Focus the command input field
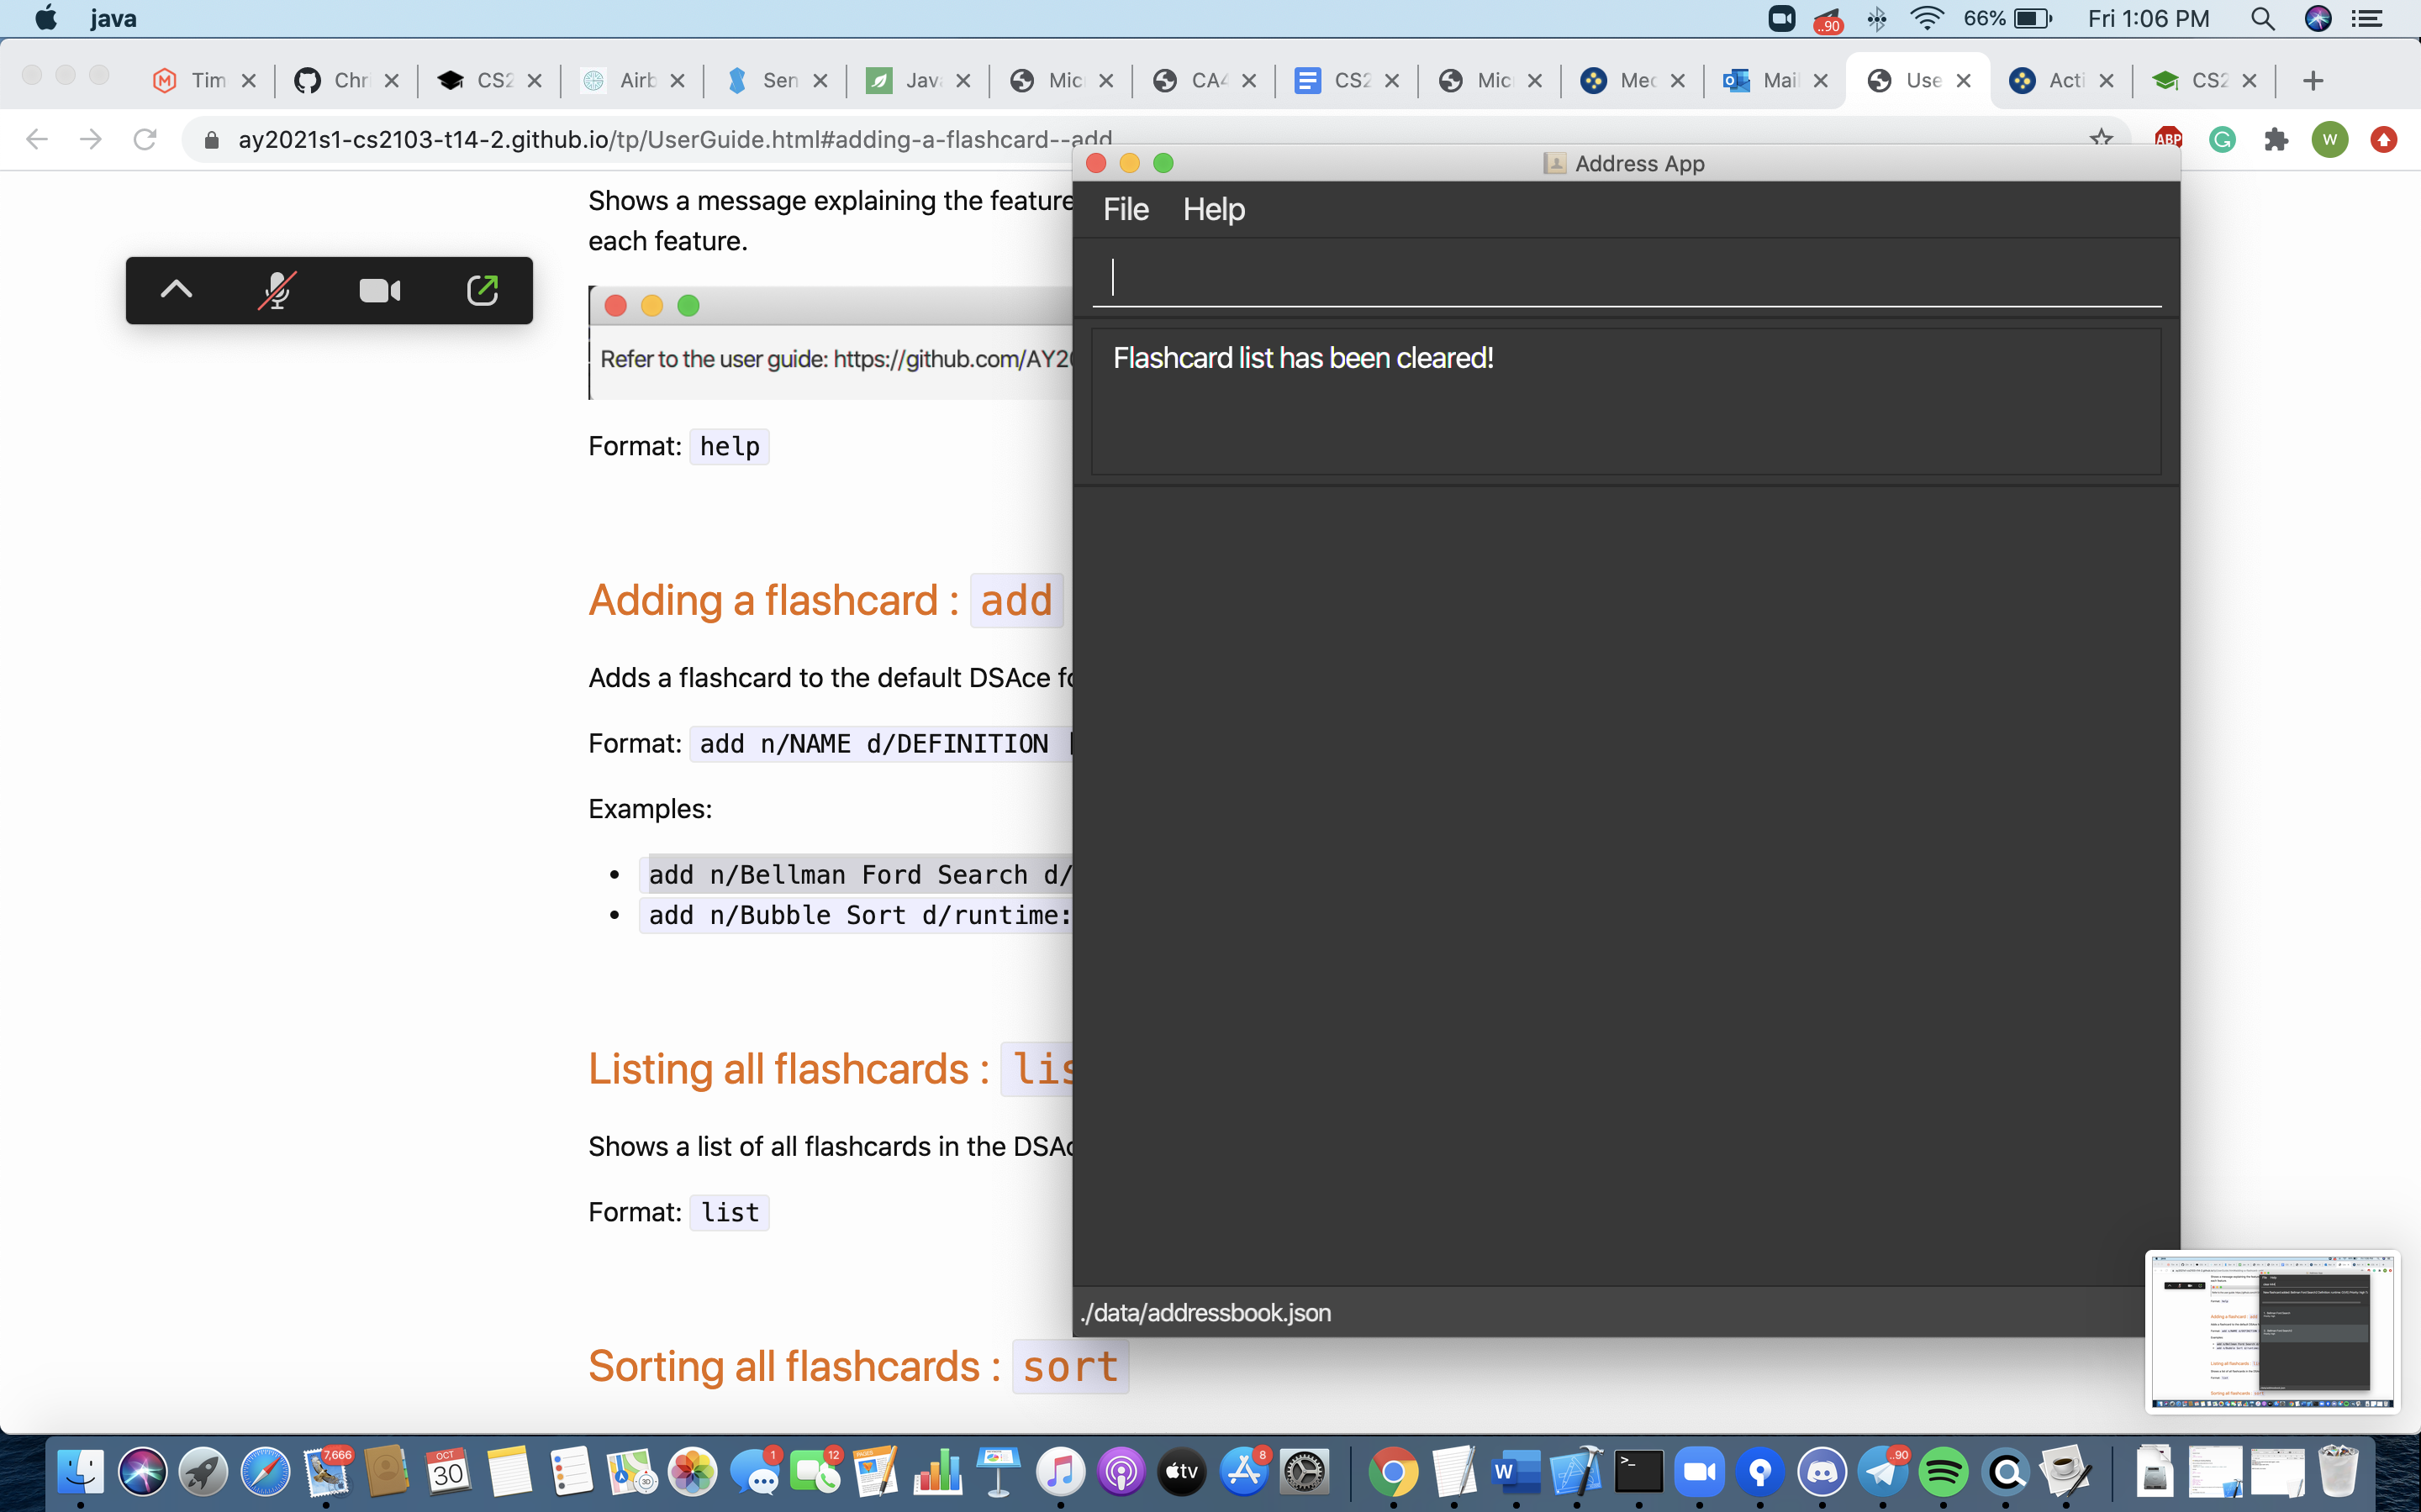2421x1512 pixels. (1625, 278)
